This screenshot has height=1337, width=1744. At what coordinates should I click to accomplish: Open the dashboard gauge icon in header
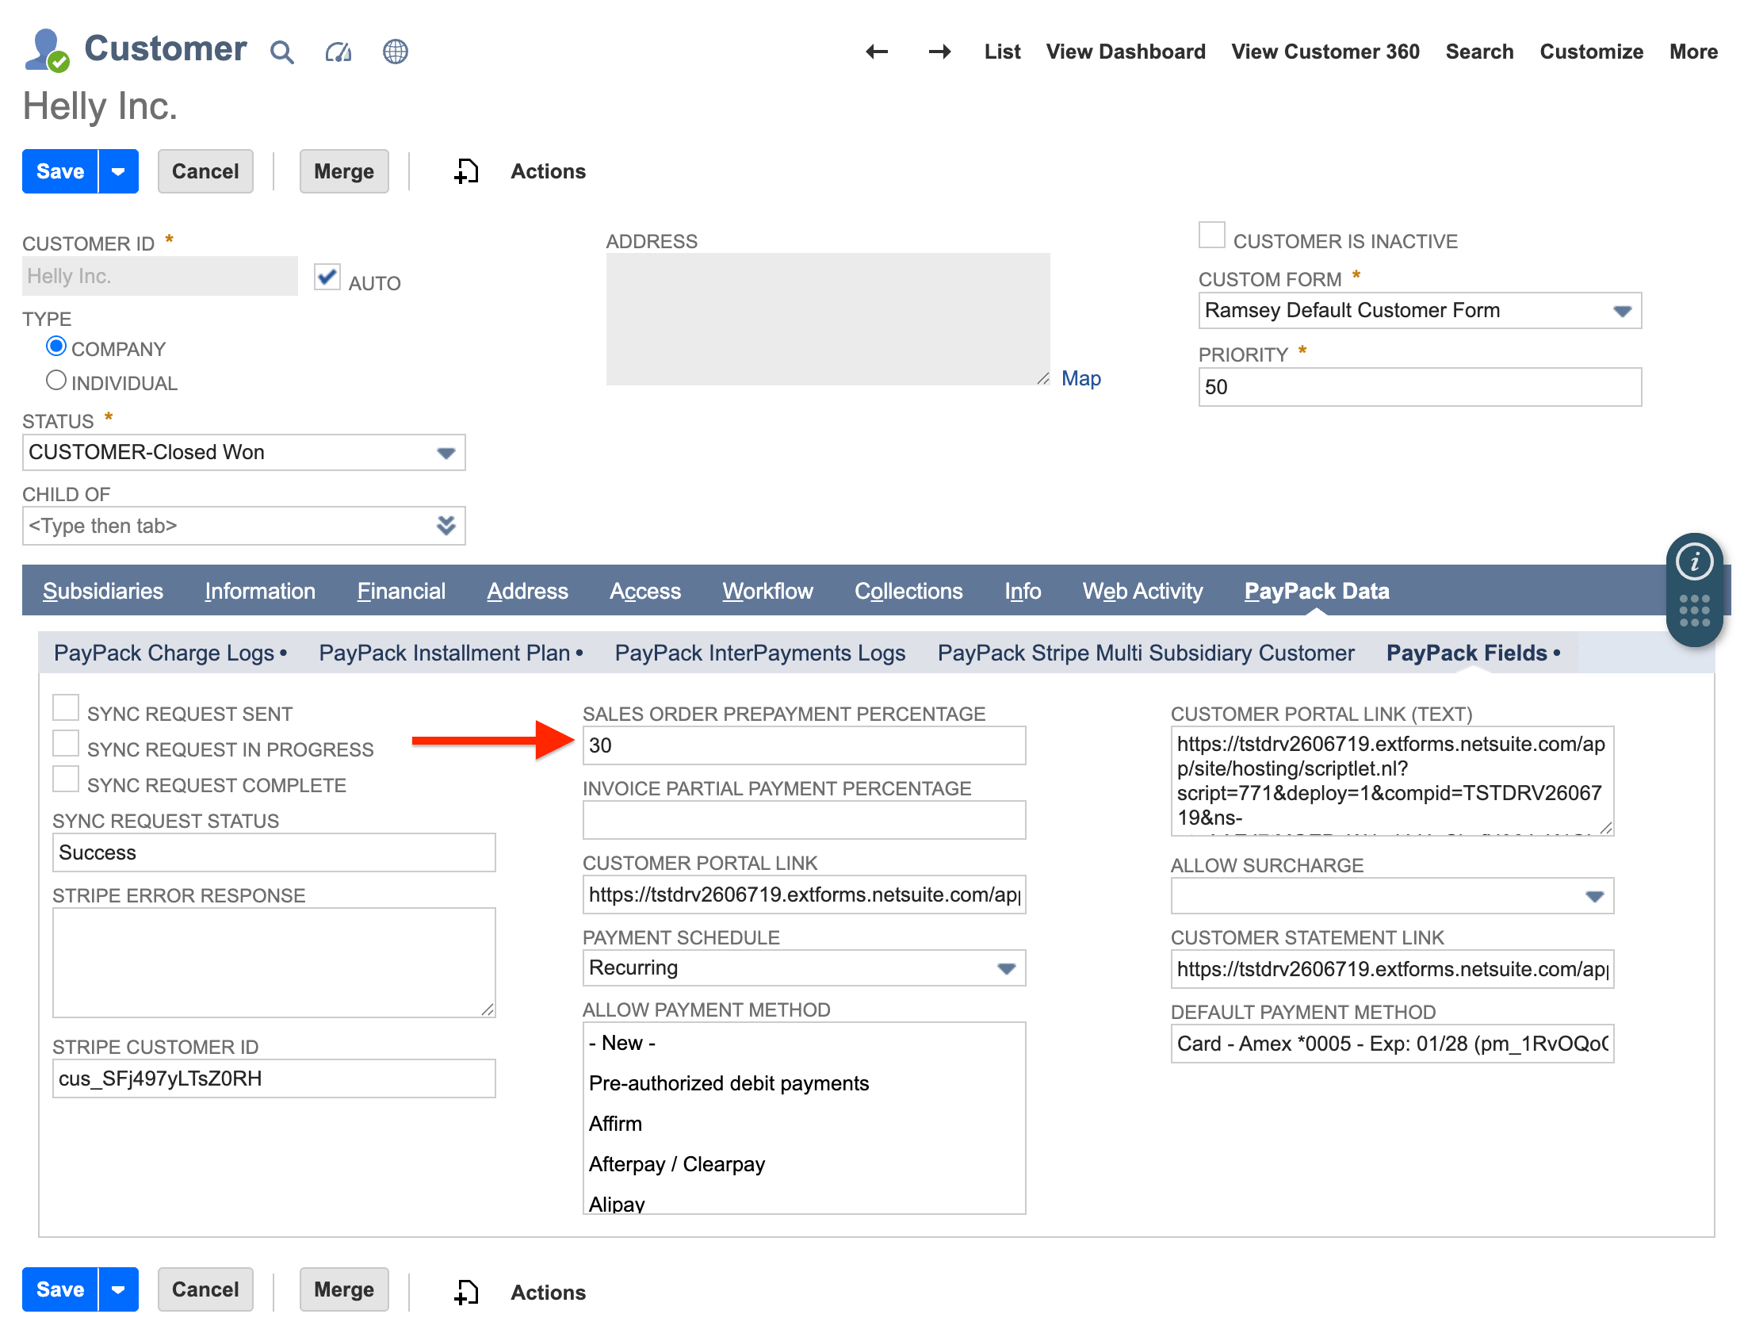(338, 52)
